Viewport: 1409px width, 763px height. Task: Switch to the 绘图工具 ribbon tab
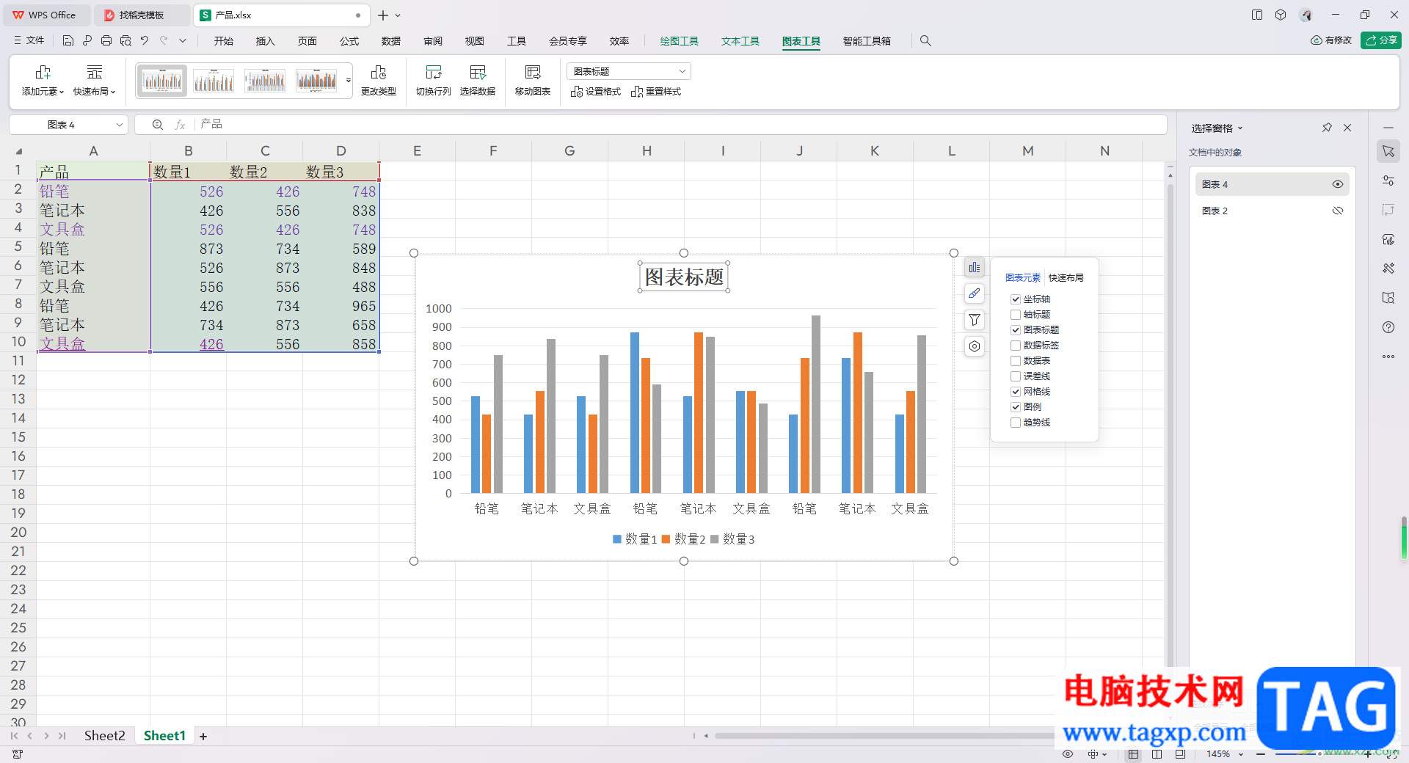tap(680, 41)
